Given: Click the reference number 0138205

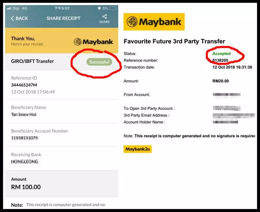Looking at the screenshot, I should [x=220, y=60].
